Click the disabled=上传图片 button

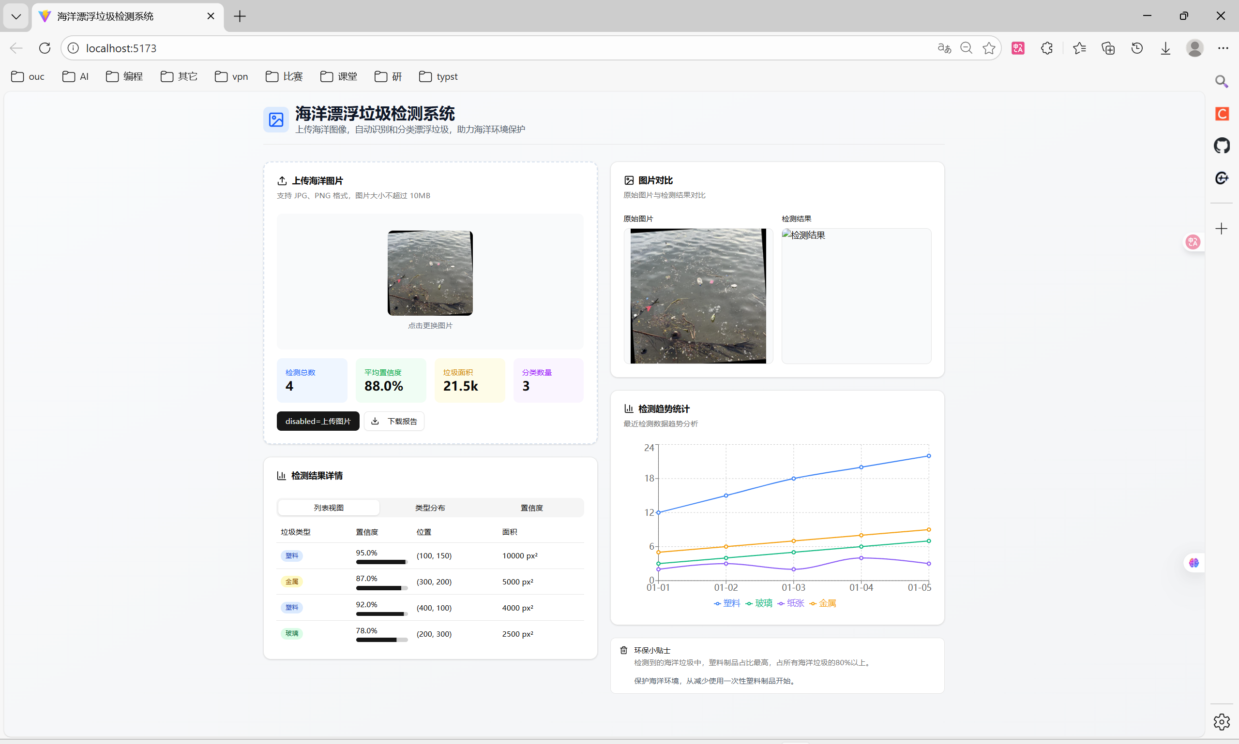pos(317,421)
